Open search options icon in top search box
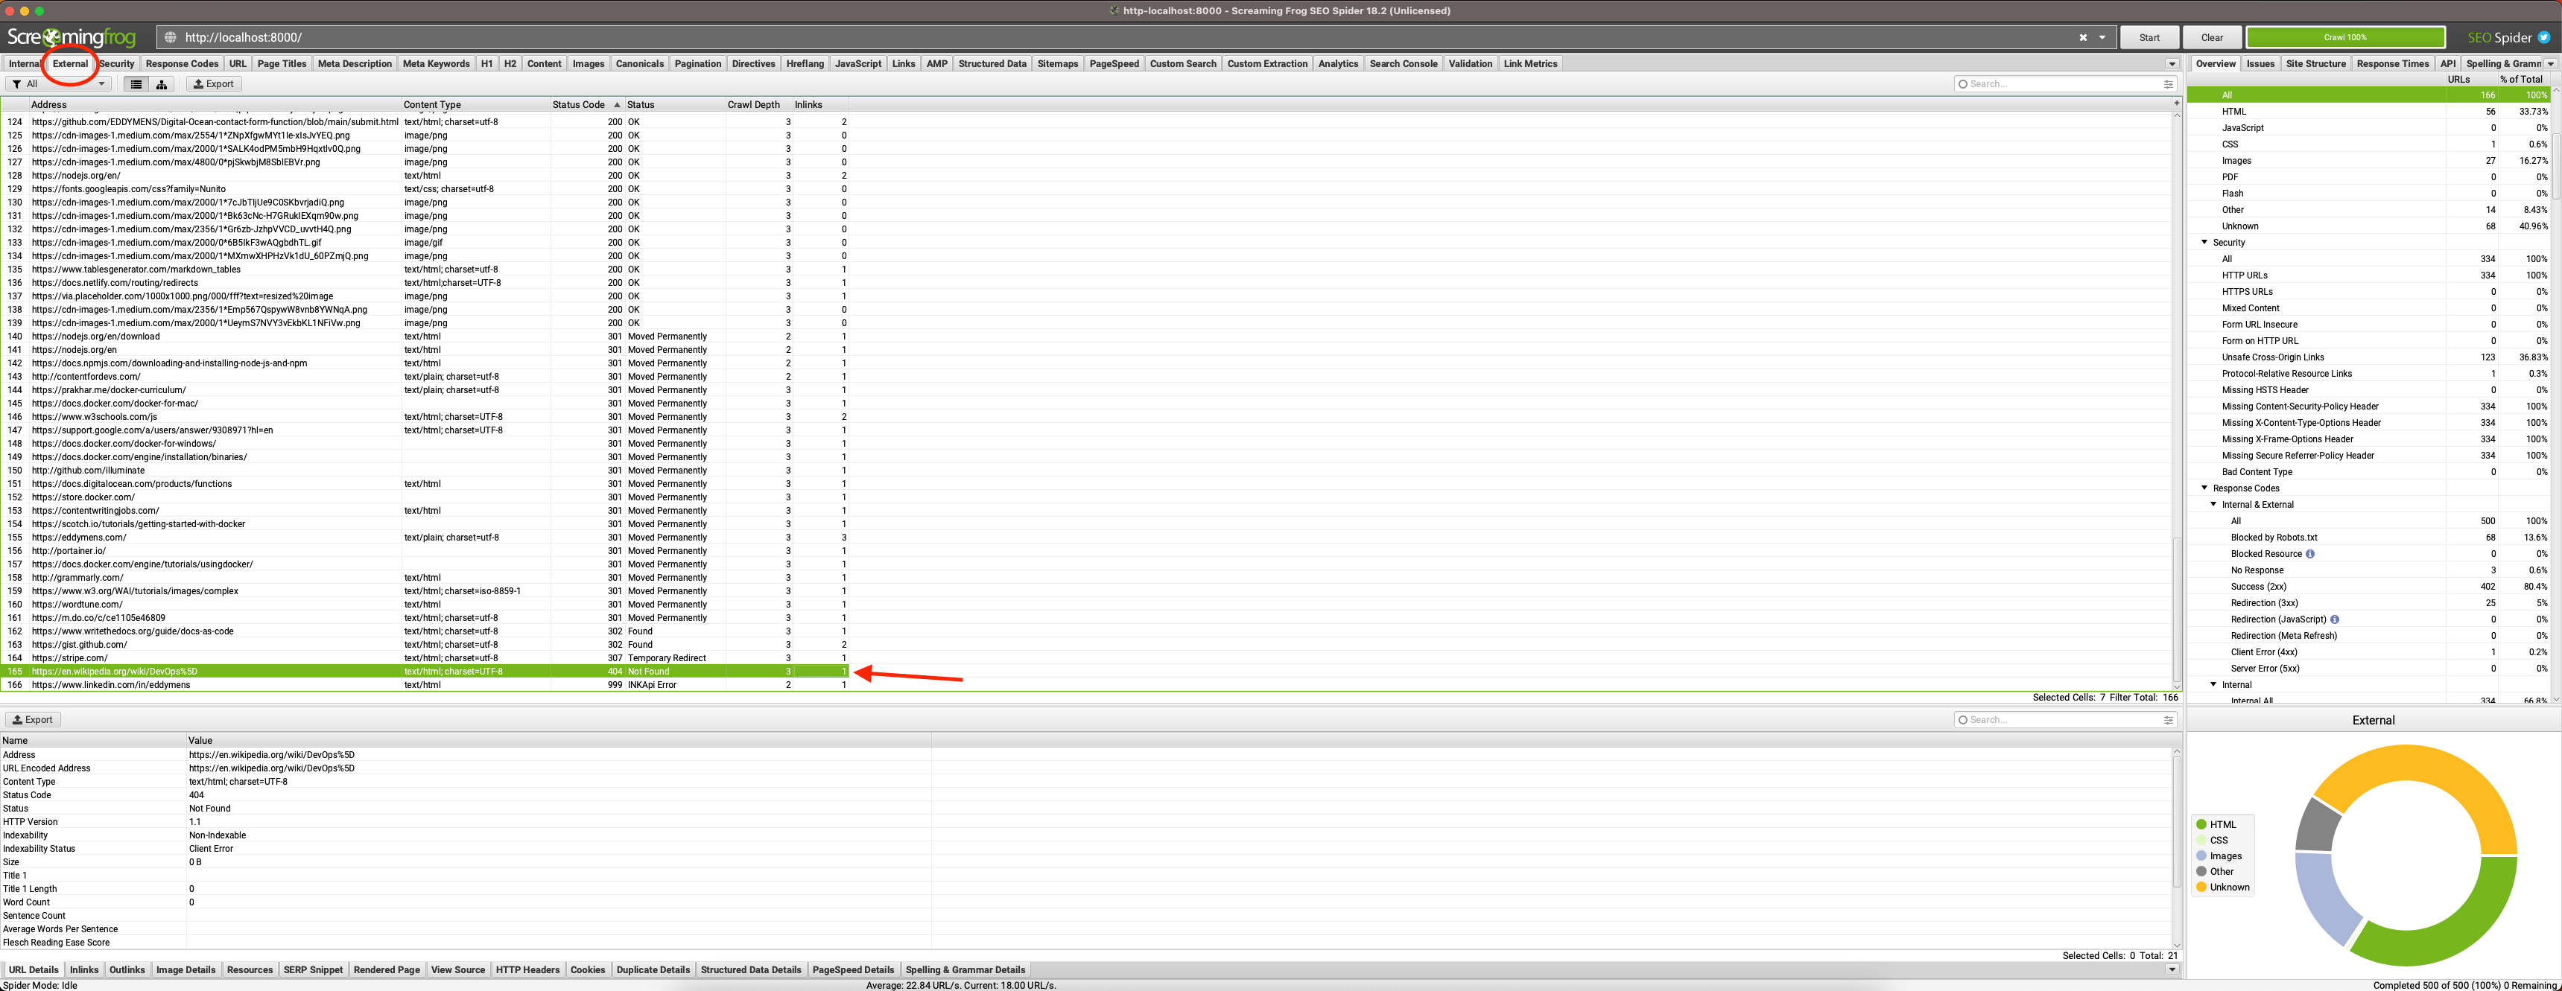Viewport: 2562px width, 991px height. (2168, 84)
